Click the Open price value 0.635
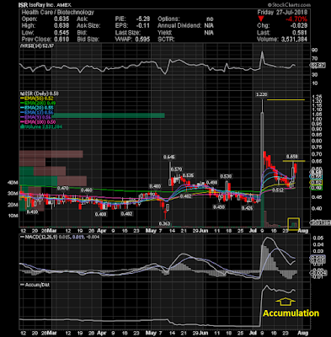331x337 pixels. click(x=61, y=19)
